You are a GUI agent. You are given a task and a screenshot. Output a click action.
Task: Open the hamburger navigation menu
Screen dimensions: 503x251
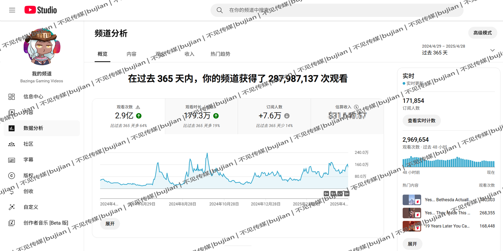[x=12, y=10]
